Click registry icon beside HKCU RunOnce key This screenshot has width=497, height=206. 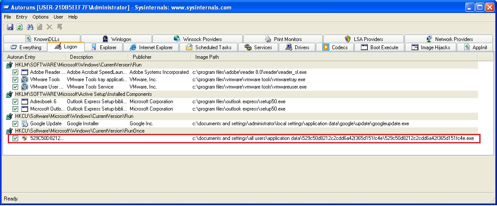click(x=10, y=131)
